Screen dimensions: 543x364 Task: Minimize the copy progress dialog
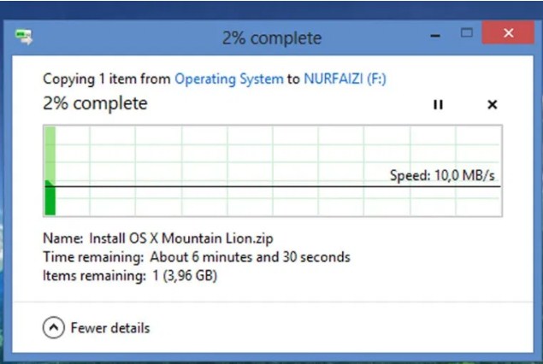(435, 35)
